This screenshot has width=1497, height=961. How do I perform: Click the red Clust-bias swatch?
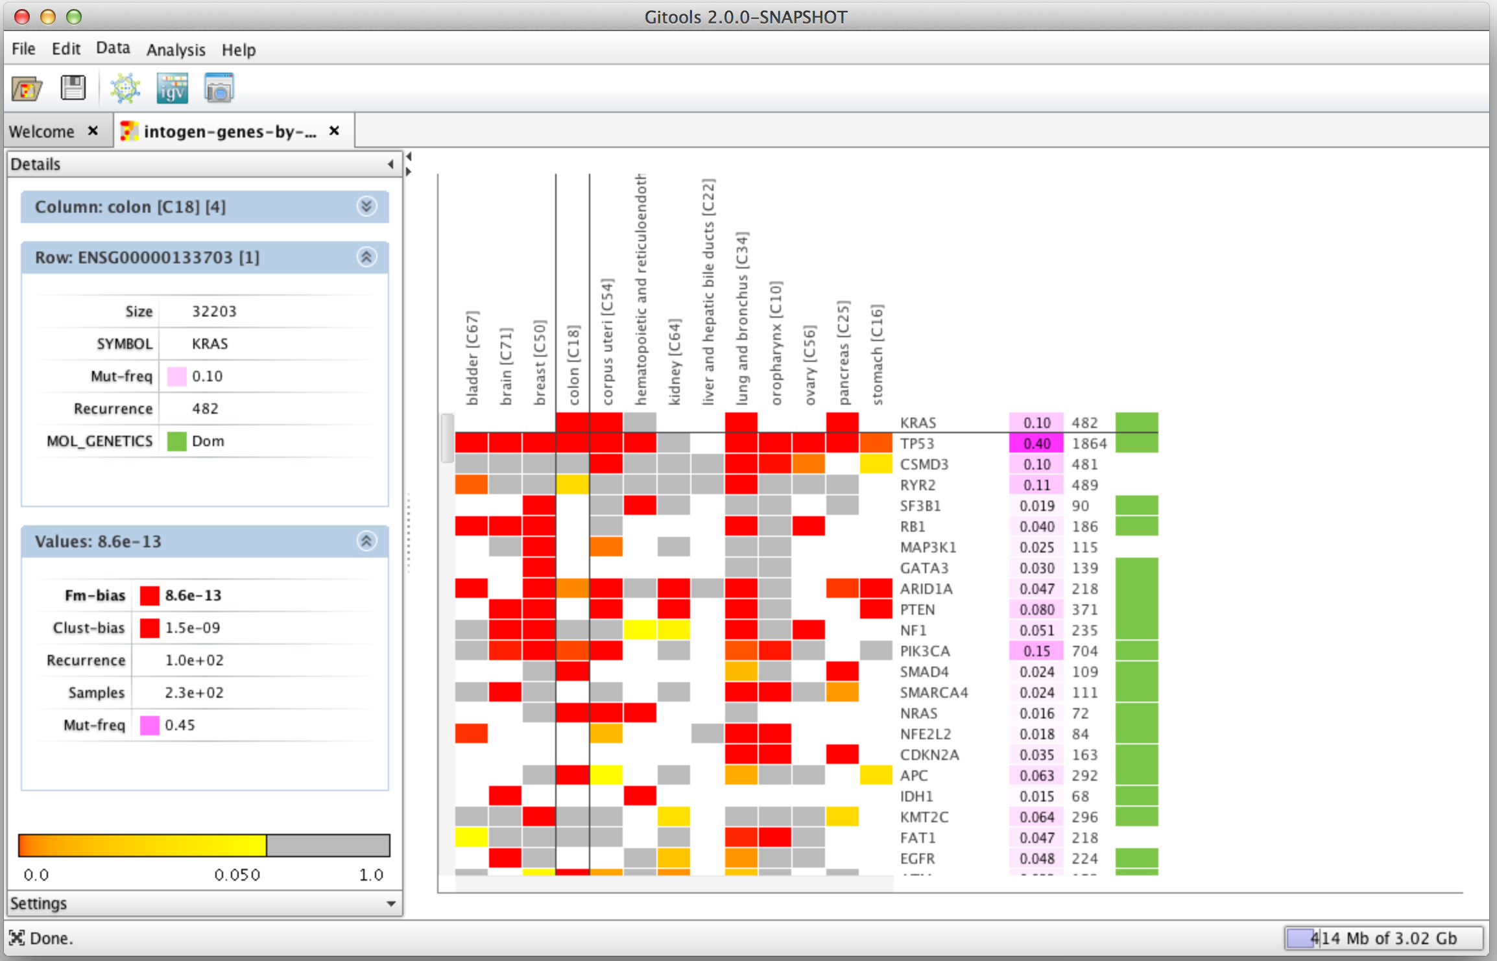click(x=149, y=628)
